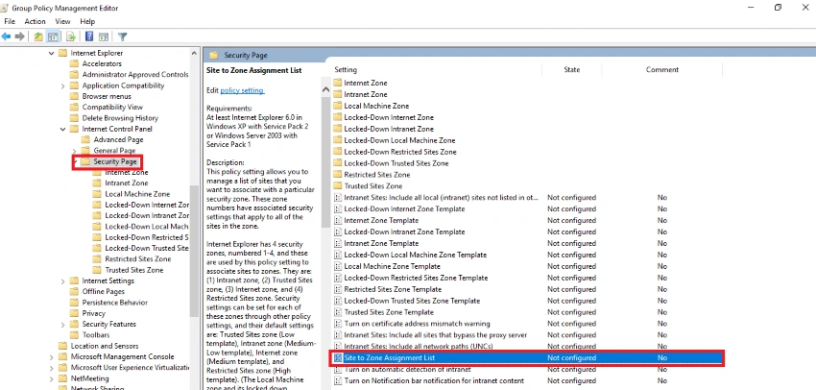Click the Export List toolbar icon
This screenshot has width=816, height=390.
pos(71,37)
